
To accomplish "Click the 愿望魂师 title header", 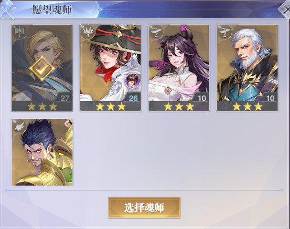I will [52, 10].
